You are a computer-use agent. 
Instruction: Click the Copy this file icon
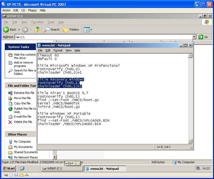coord(10,104)
